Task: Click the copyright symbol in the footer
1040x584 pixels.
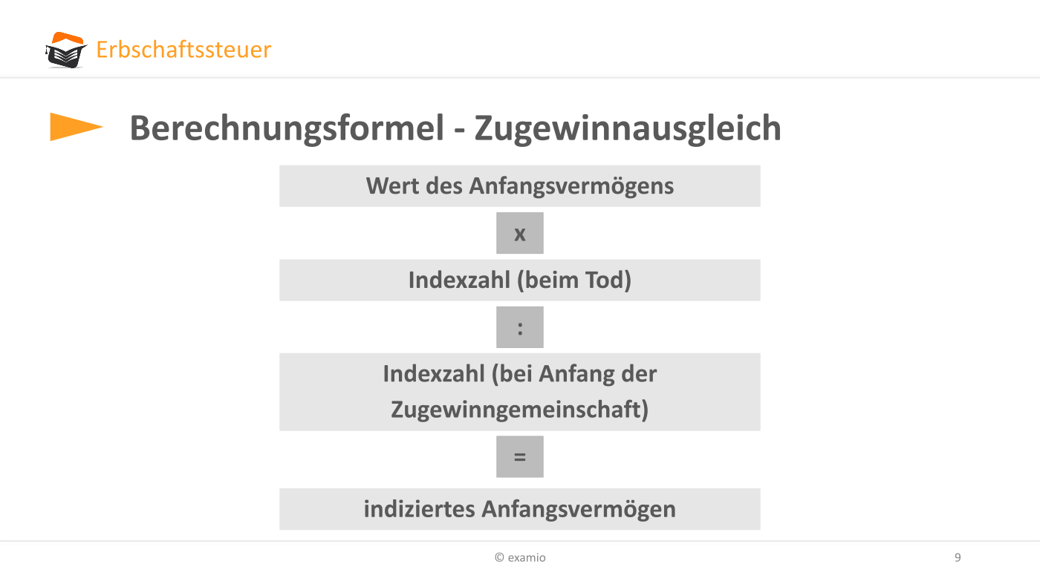Action: pyautogui.click(x=500, y=557)
